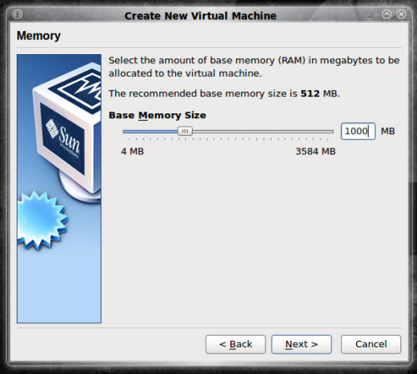Viewport: 417px width, 374px height.
Task: Click the 'Memory' page heading
Action: click(38, 36)
